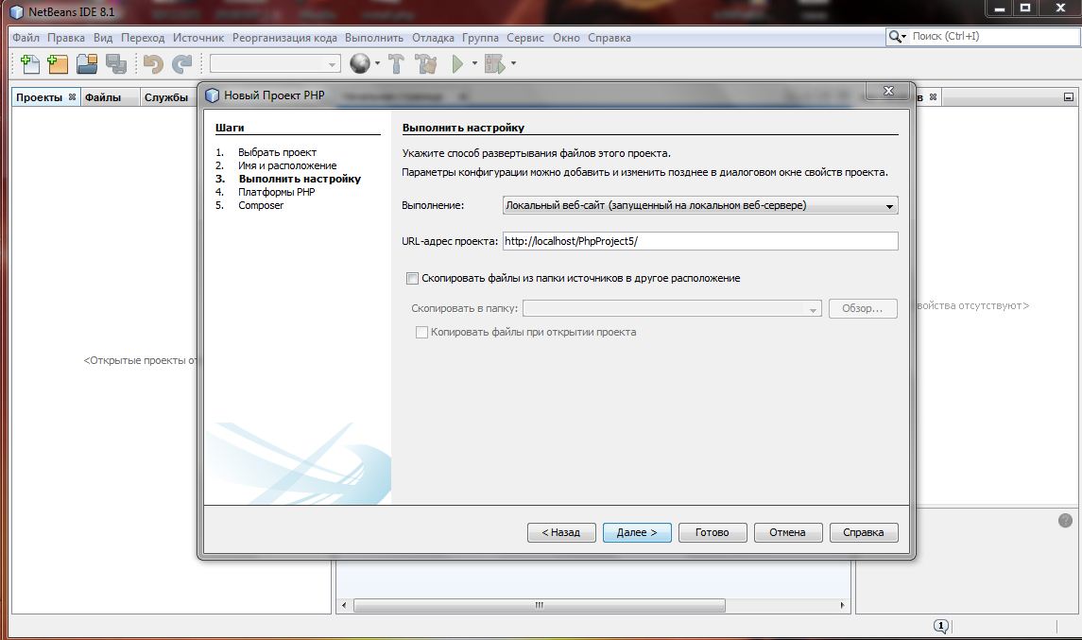This screenshot has width=1082, height=640.
Task: Close the Новый Проект PHP dialog
Action: coord(889,91)
